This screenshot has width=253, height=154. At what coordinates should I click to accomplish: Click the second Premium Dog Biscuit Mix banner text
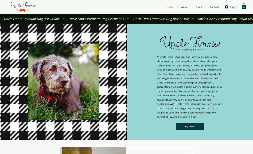pyautogui.click(x=96, y=19)
